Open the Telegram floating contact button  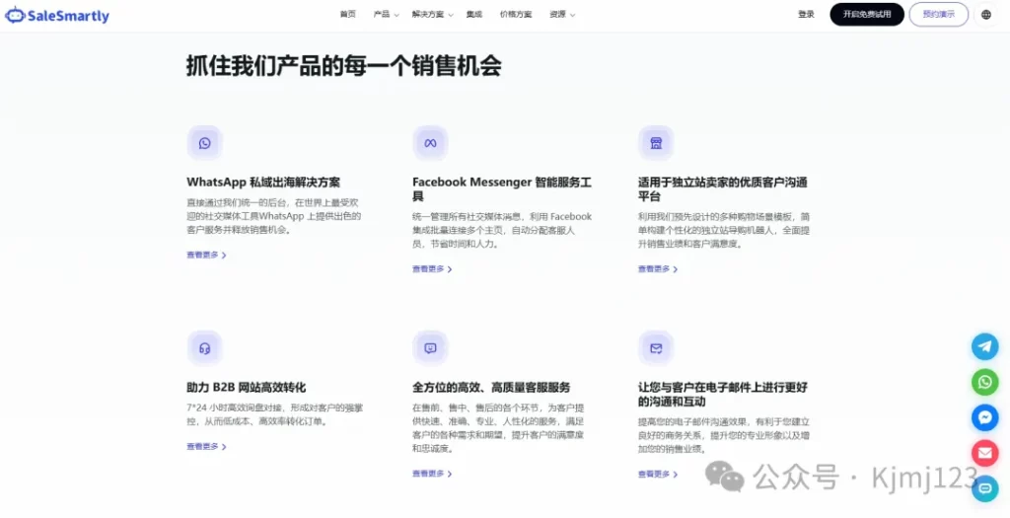pos(985,346)
